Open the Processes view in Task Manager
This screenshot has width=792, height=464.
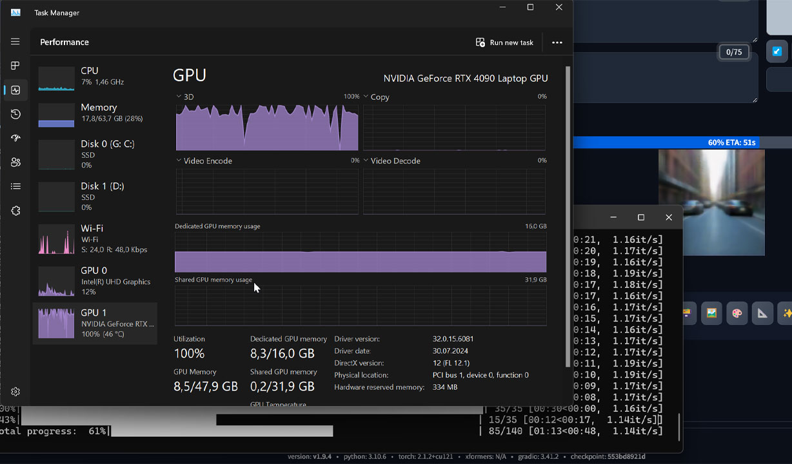tap(15, 65)
